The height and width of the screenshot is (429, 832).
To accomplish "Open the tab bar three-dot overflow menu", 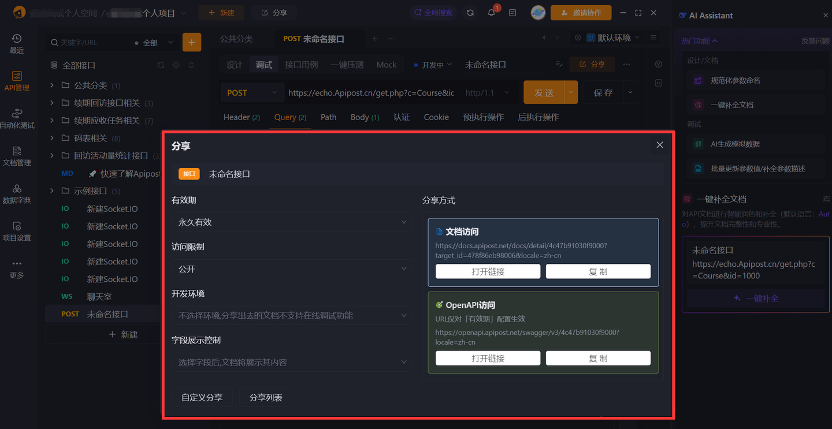I will pos(391,39).
